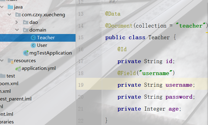
Task: Collapse the domain package node
Action: 17,30
